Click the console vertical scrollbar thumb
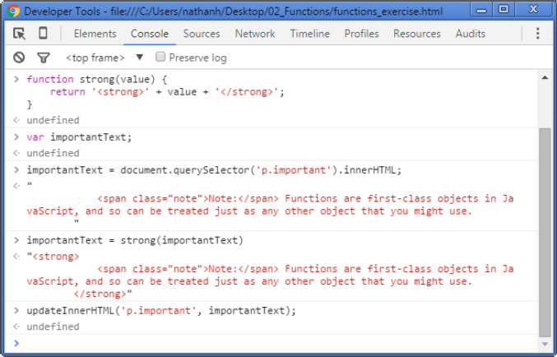The width and height of the screenshot is (557, 357). click(x=545, y=232)
